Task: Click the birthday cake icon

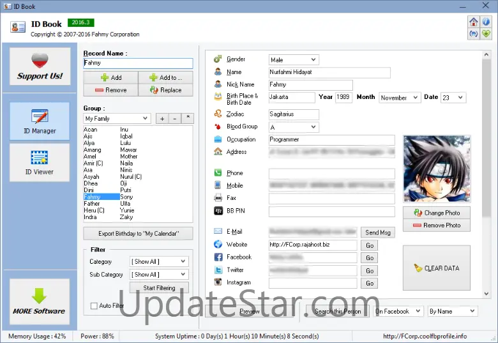Action: point(218,96)
